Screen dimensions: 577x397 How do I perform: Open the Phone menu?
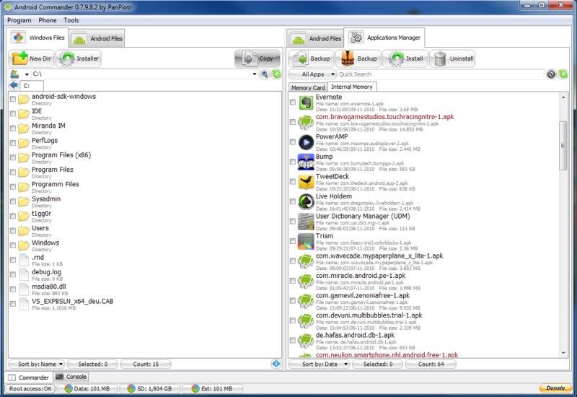coord(48,20)
